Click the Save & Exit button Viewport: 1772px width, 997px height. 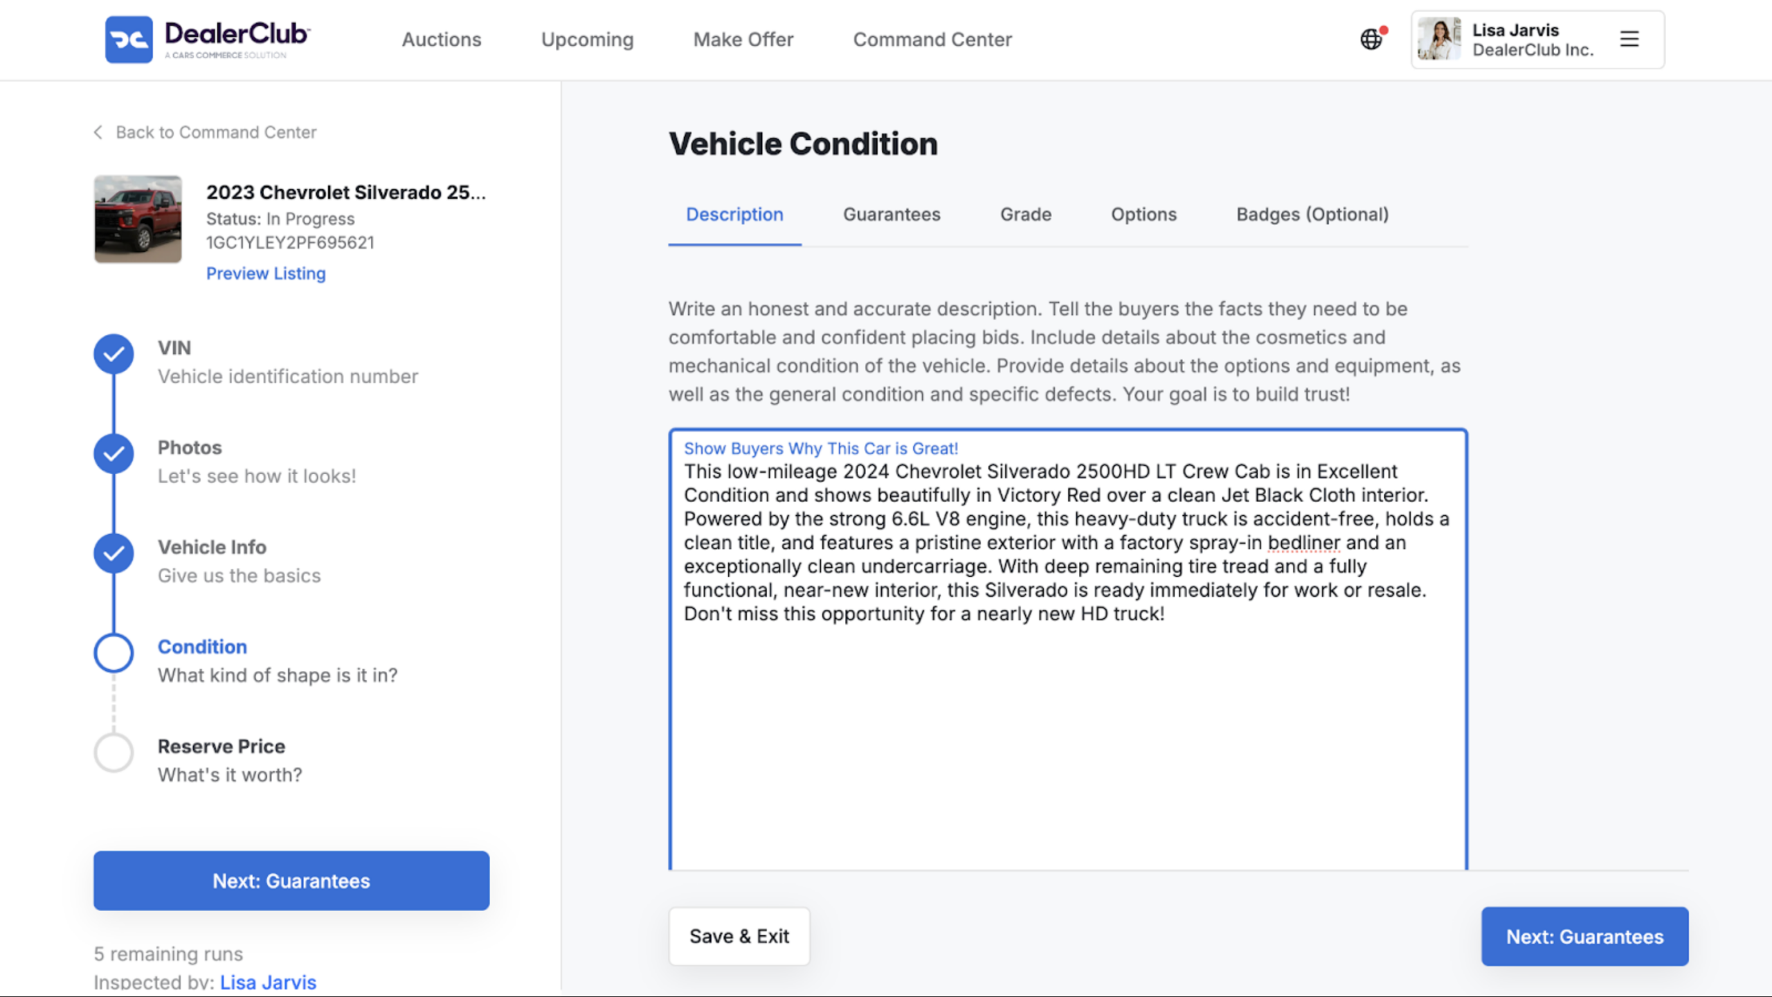[739, 936]
